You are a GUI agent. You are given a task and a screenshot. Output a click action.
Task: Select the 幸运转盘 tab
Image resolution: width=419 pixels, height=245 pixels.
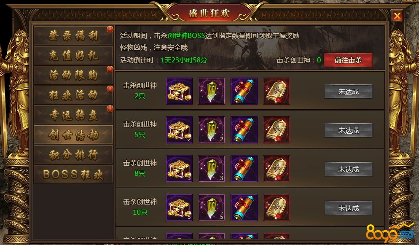click(73, 115)
